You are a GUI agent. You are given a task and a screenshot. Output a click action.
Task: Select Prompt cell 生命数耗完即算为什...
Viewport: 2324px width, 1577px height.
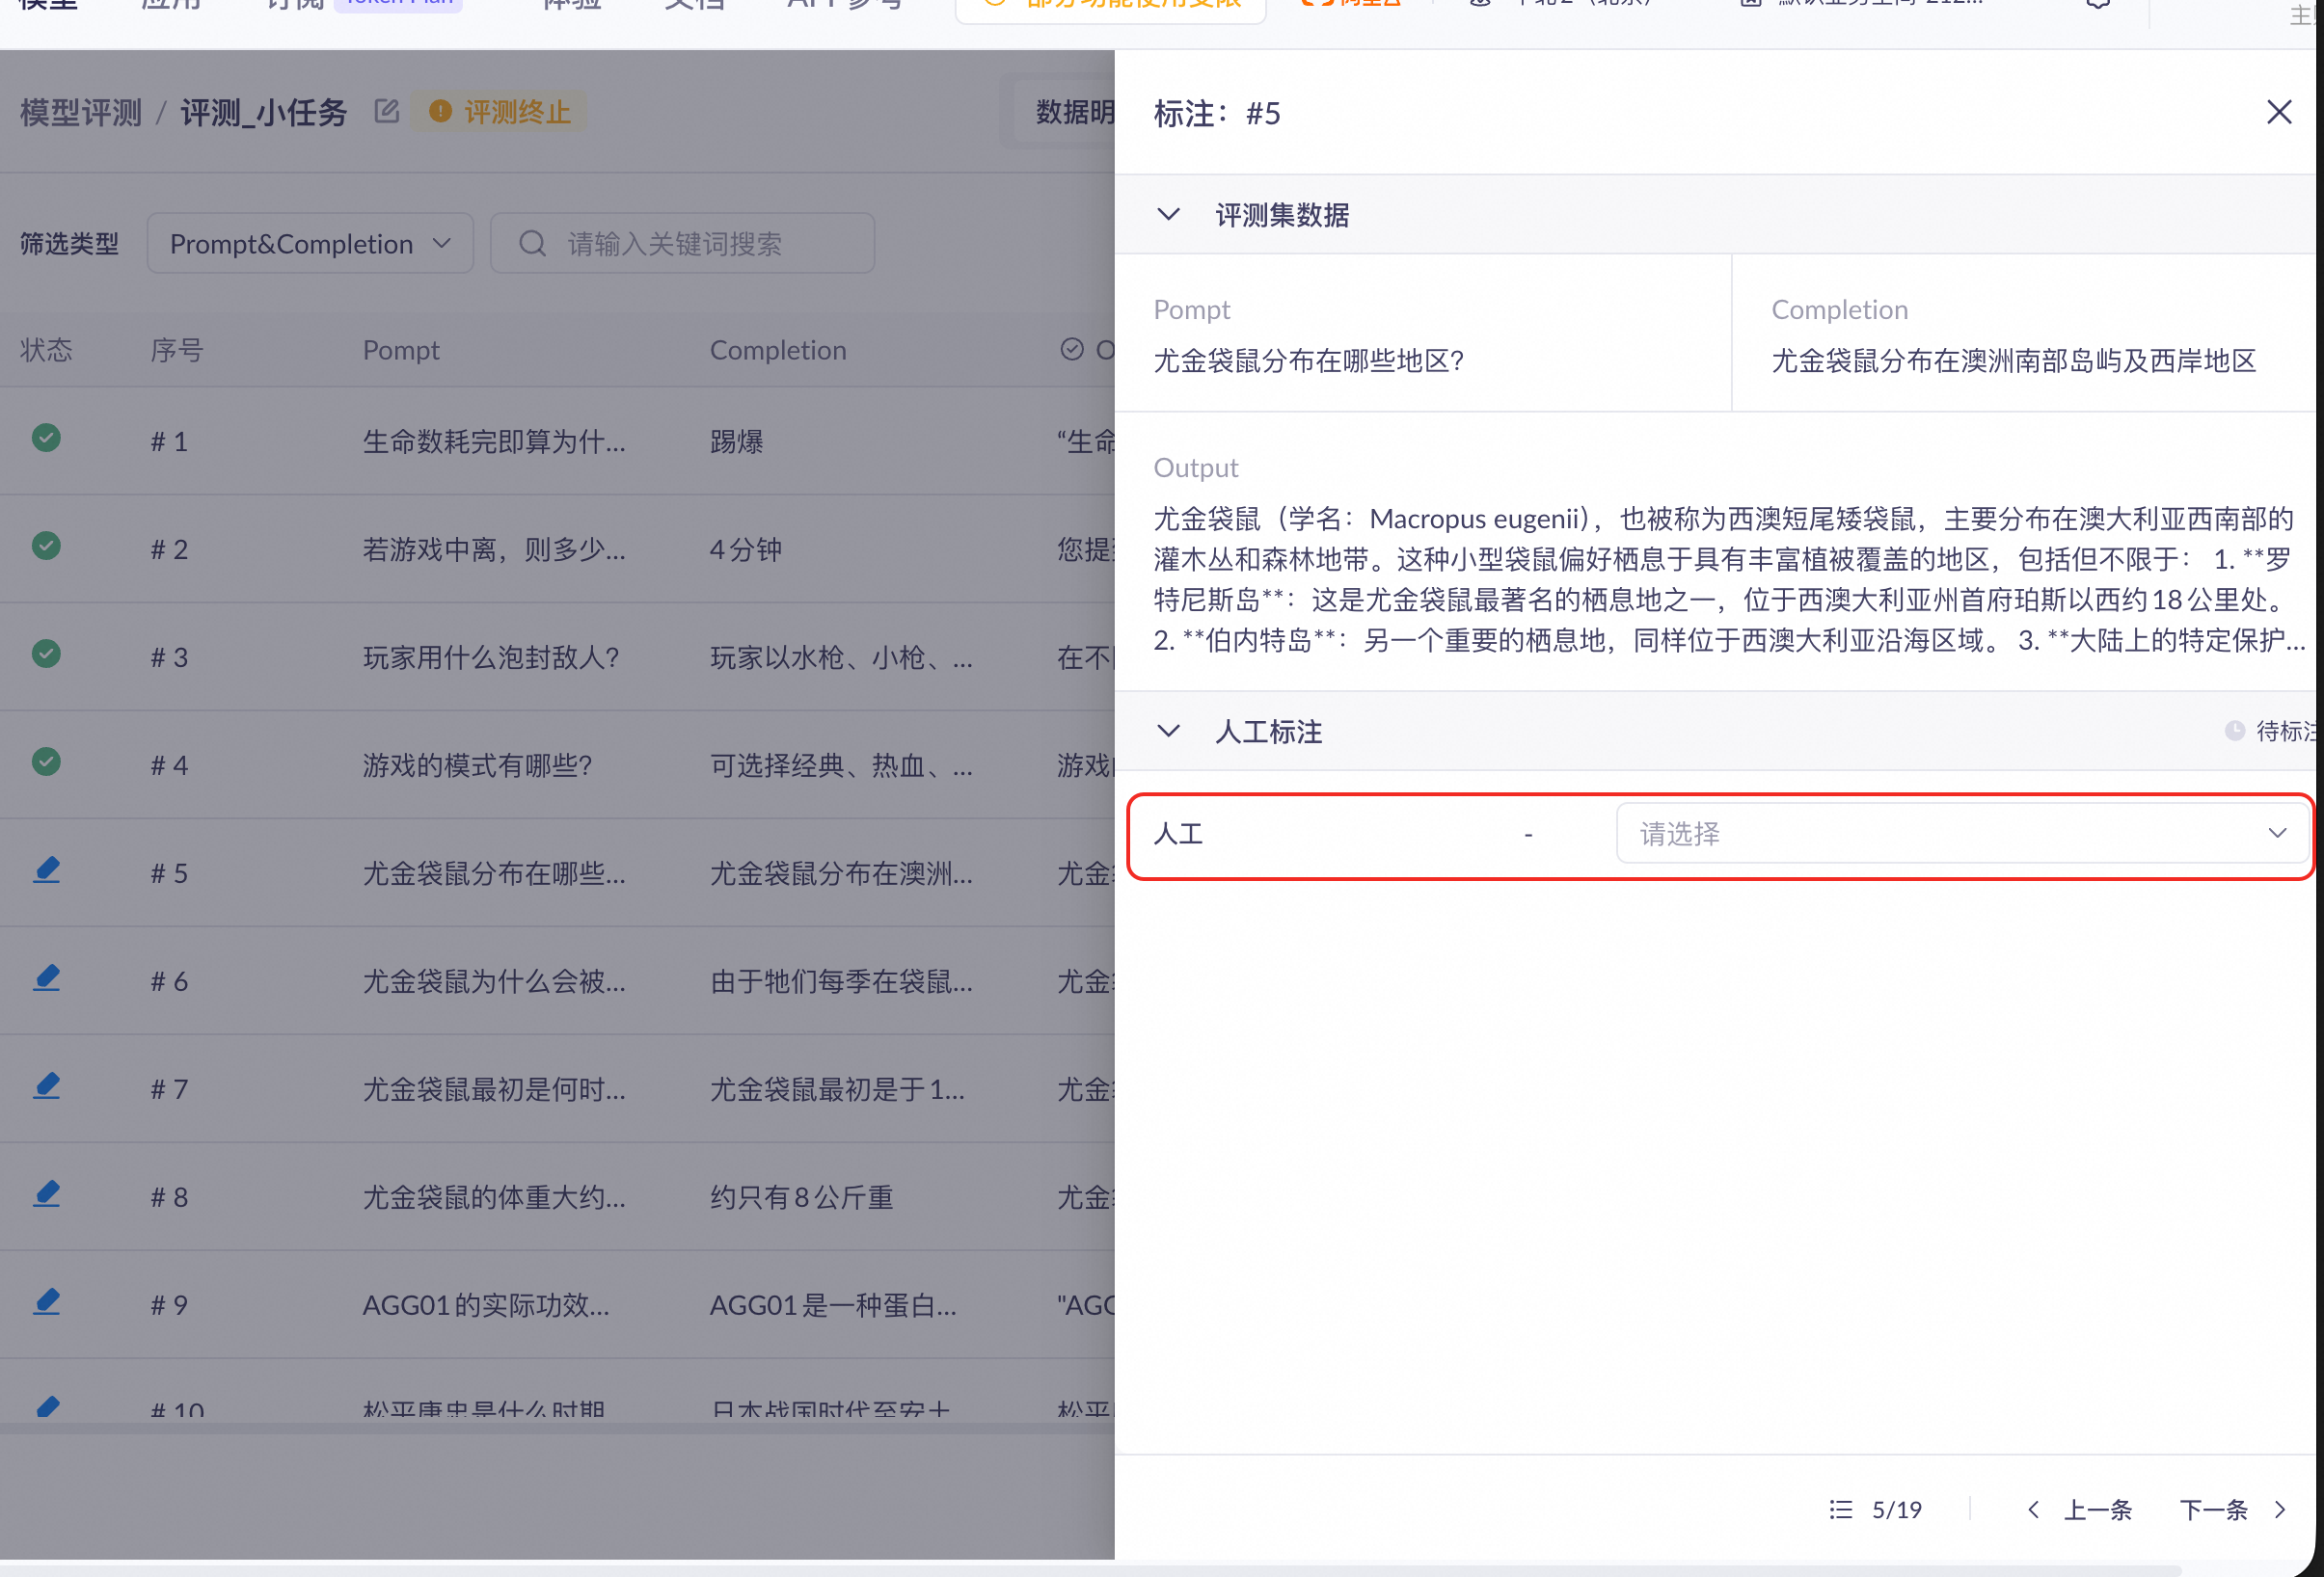(494, 441)
